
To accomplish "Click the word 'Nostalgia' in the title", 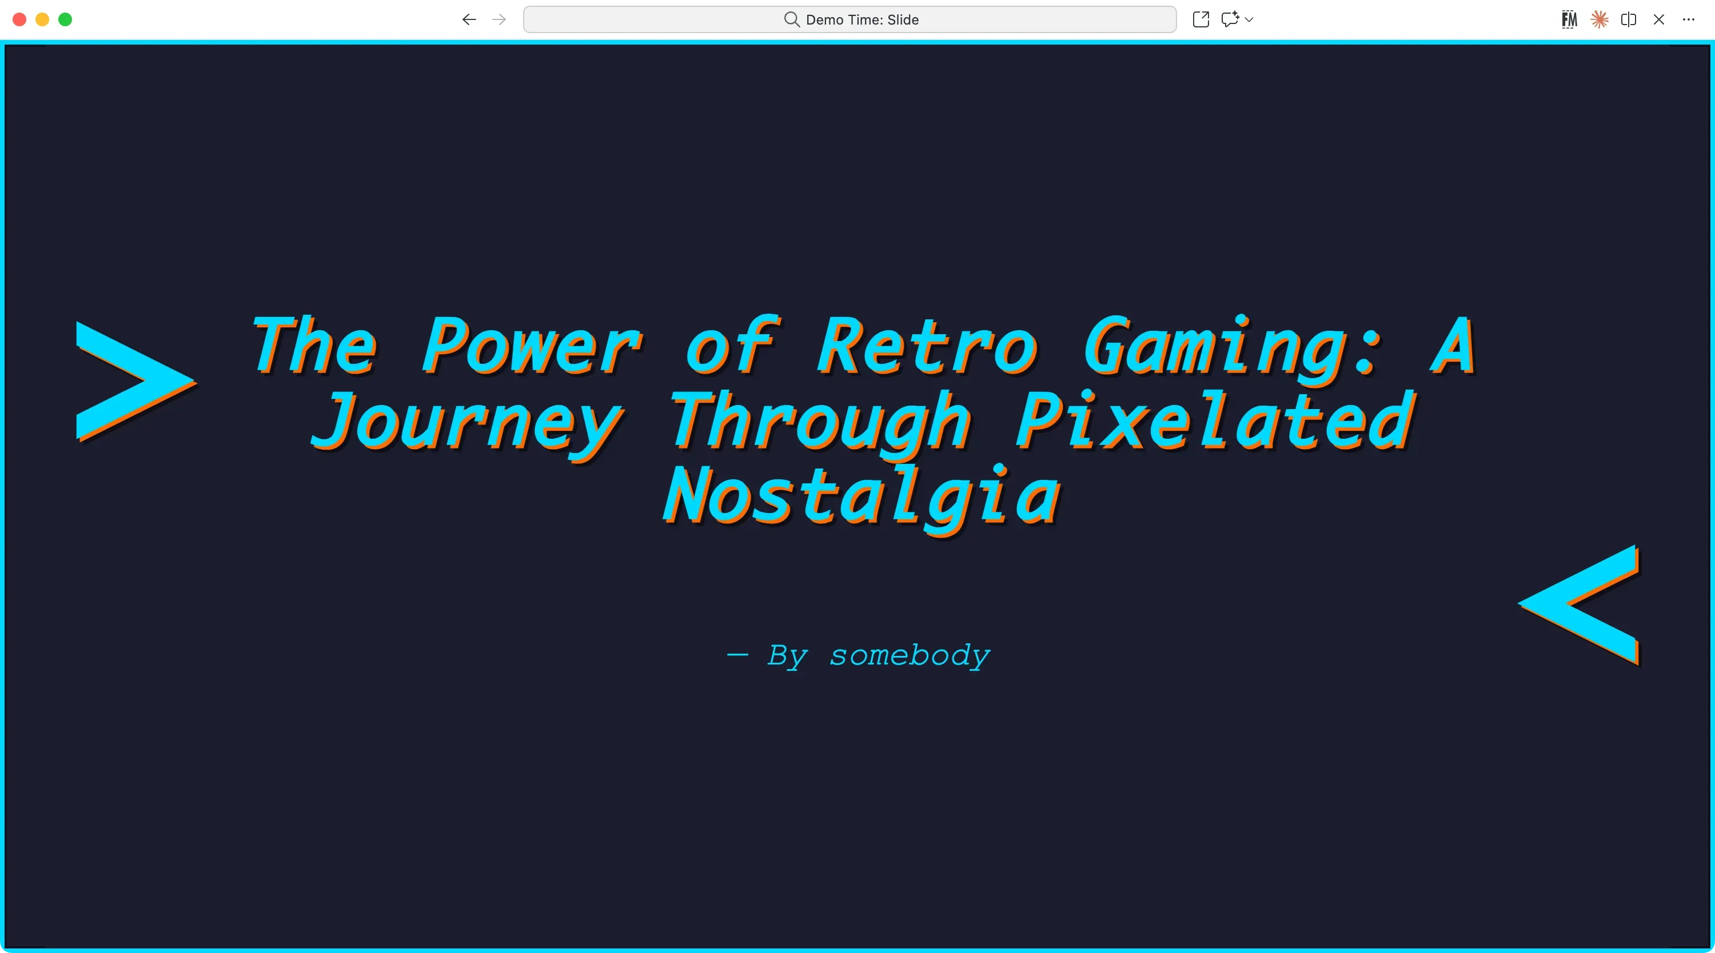I will pos(862,496).
